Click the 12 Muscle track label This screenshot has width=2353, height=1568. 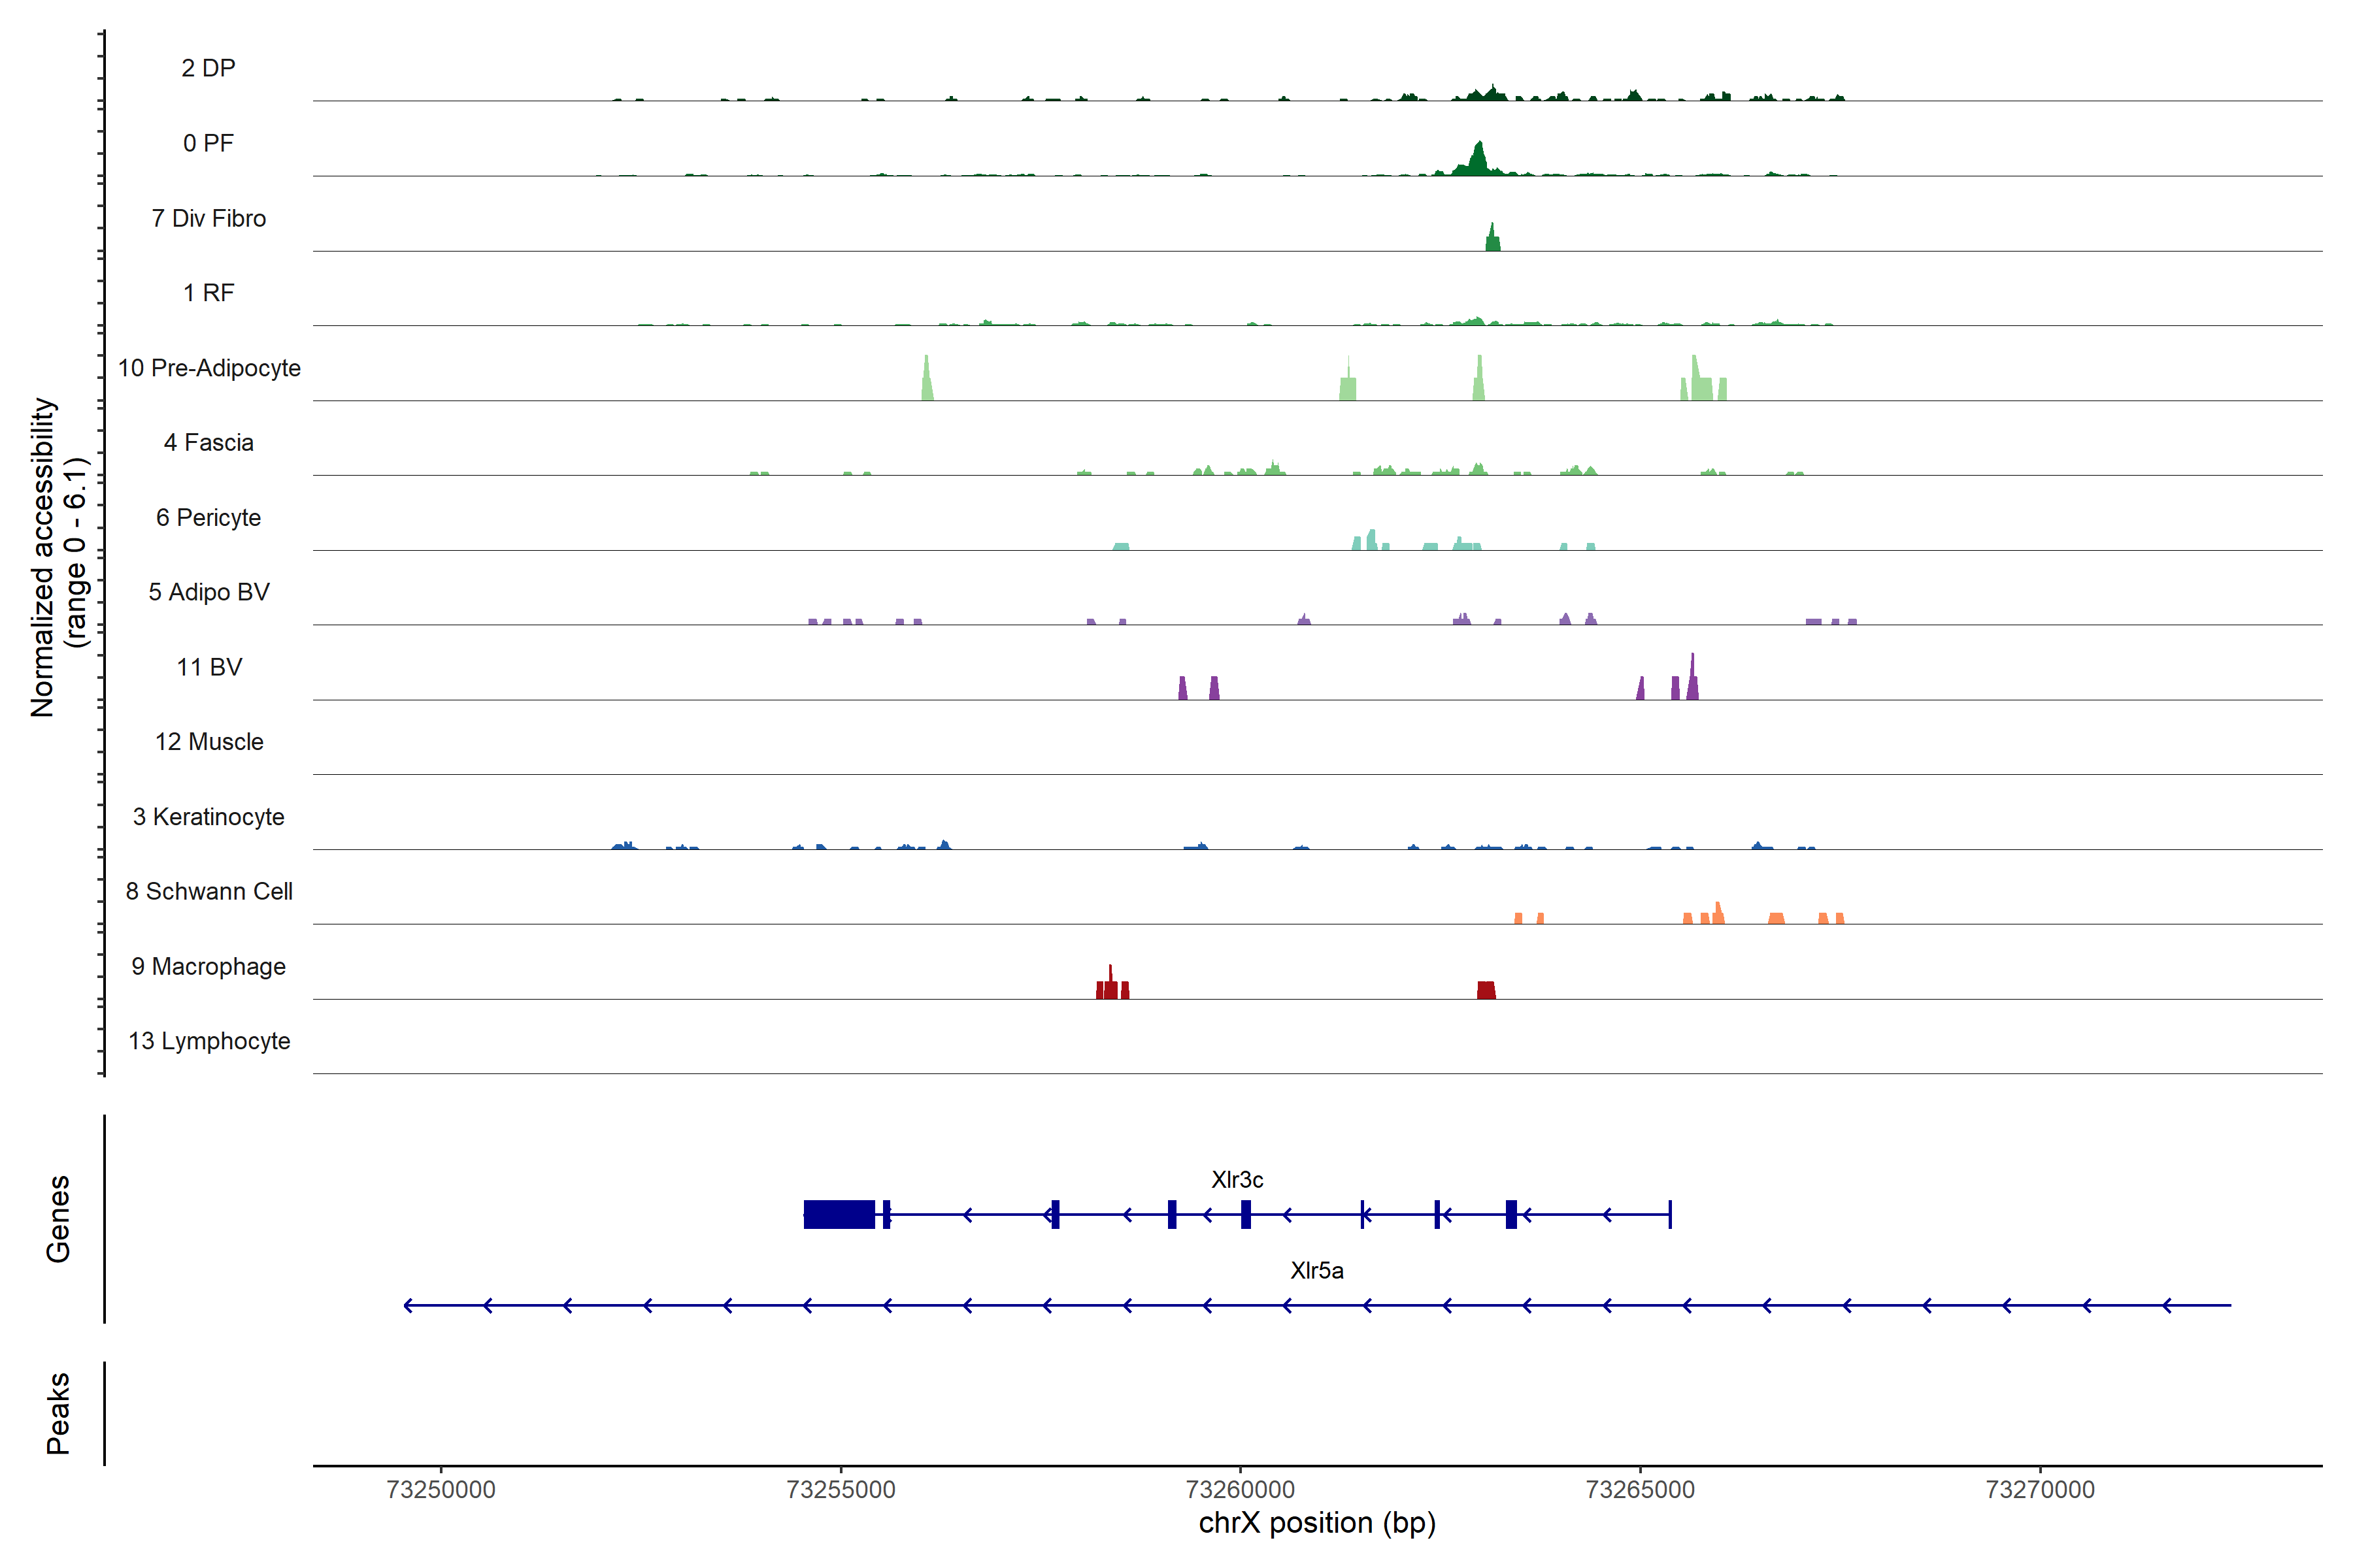[x=209, y=742]
